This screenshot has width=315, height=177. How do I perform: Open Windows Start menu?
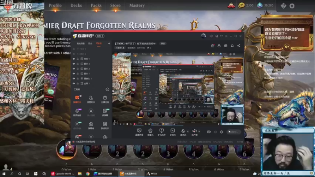coord(4,174)
